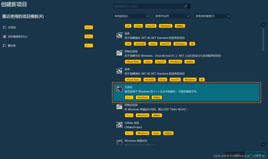Click the scrollbar up arrow of template list
This screenshot has height=159, width=268.
[x=263, y=24]
